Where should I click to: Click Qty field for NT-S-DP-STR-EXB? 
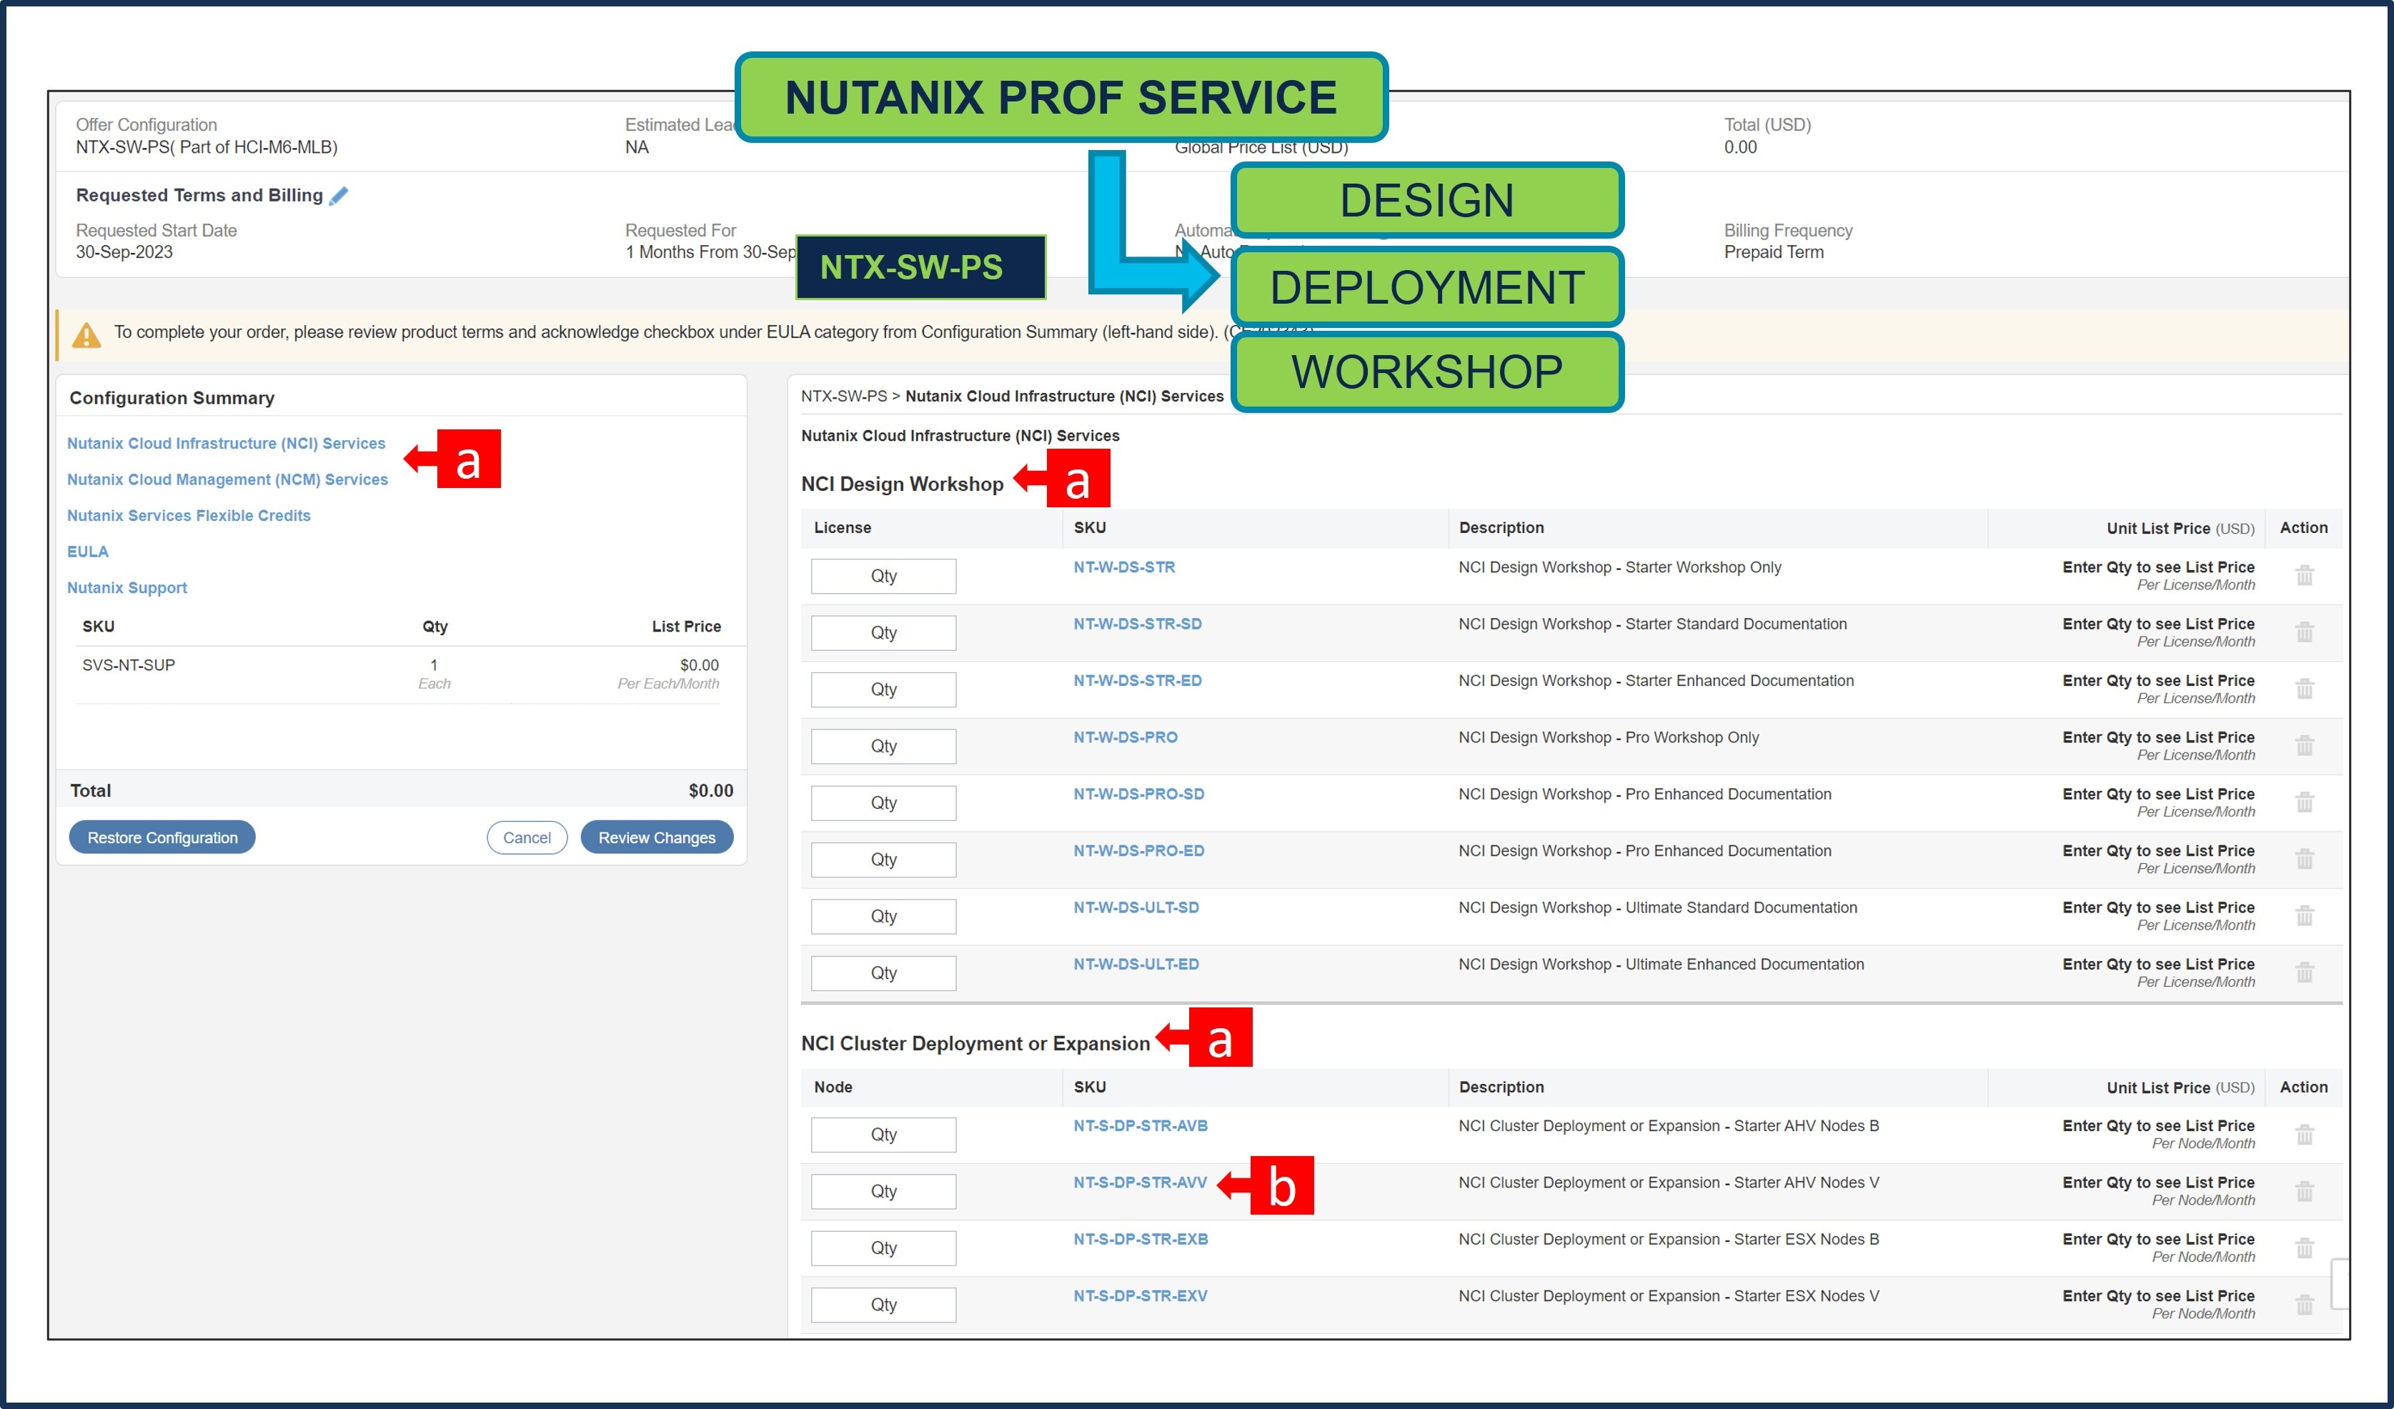click(x=883, y=1248)
